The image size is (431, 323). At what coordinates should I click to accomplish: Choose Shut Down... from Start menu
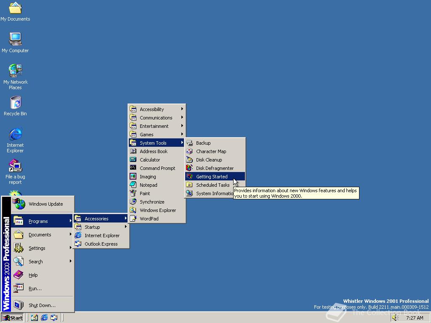point(43,305)
